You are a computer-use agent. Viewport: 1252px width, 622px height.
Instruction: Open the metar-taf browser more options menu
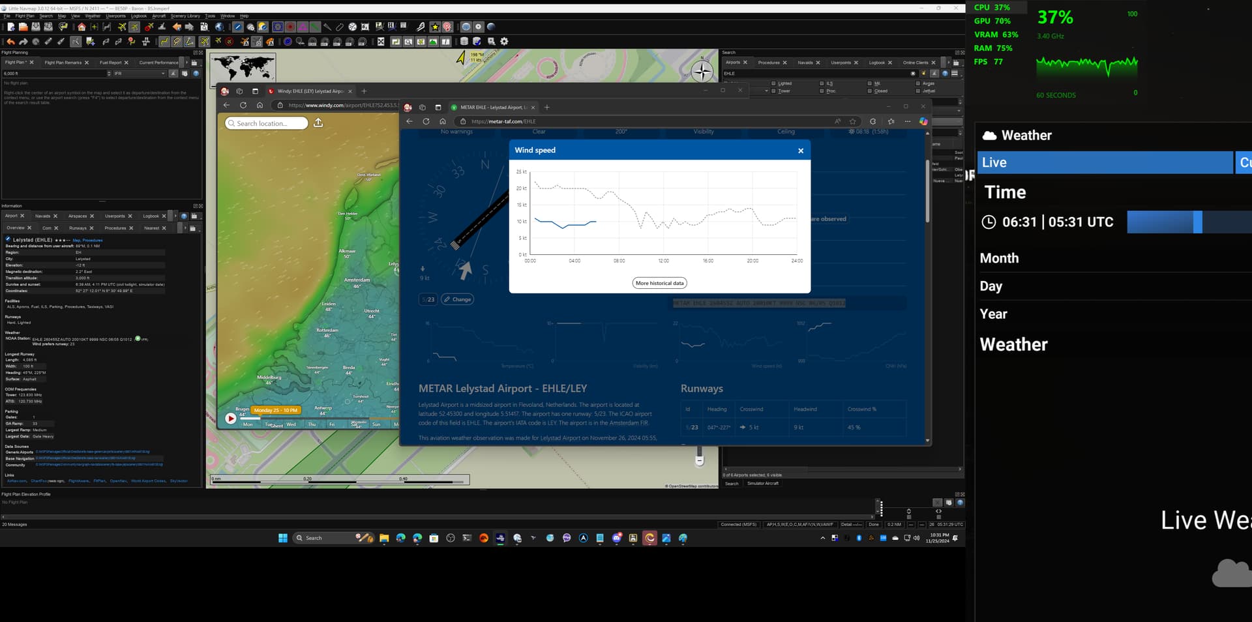908,121
